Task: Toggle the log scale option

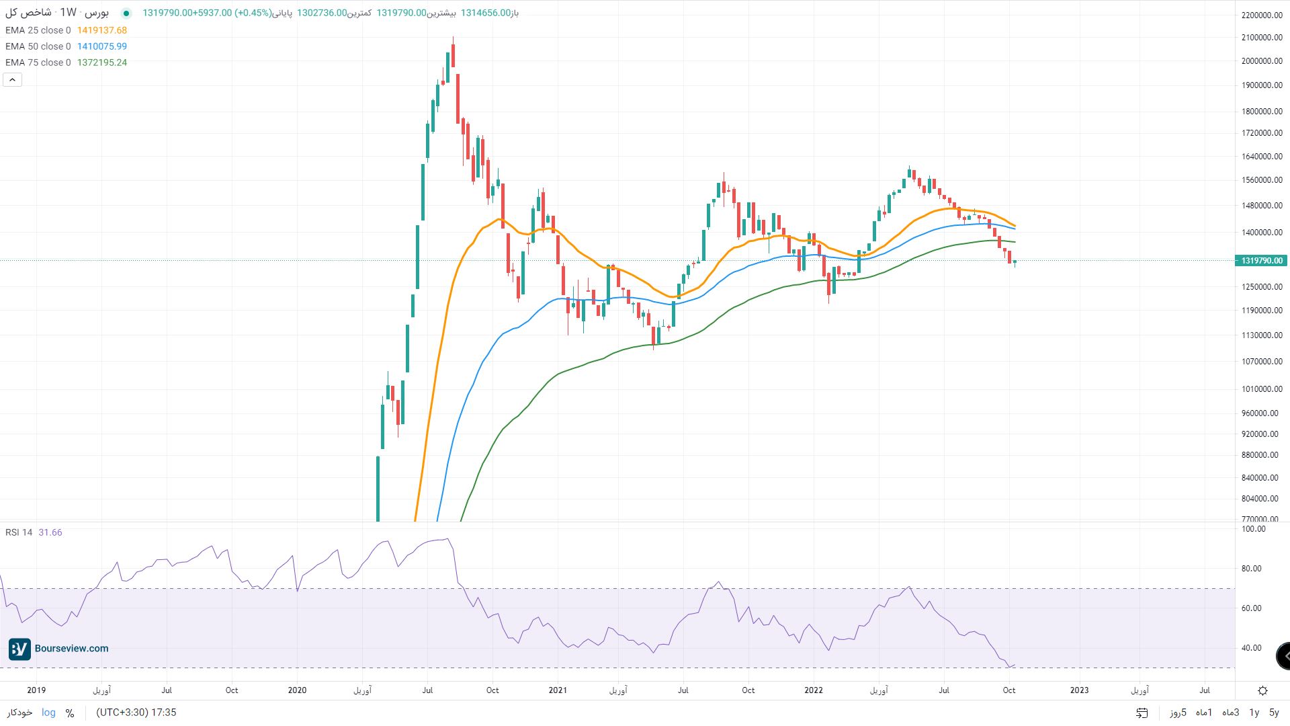Action: (48, 713)
